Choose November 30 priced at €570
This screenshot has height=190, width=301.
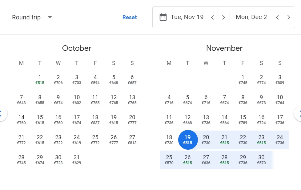(261, 160)
